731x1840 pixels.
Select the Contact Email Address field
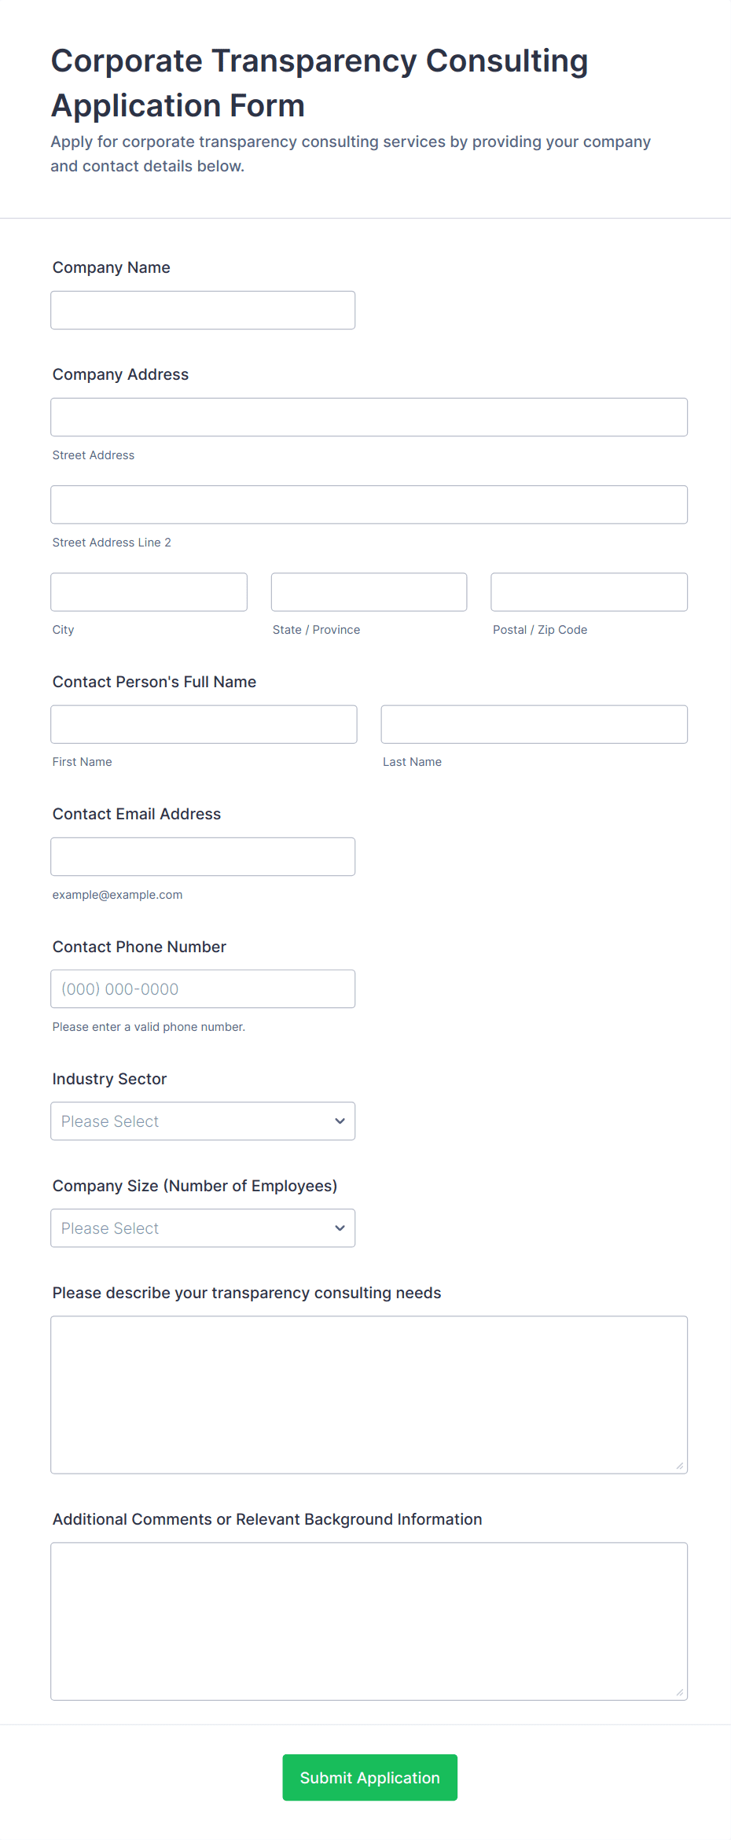pos(202,856)
